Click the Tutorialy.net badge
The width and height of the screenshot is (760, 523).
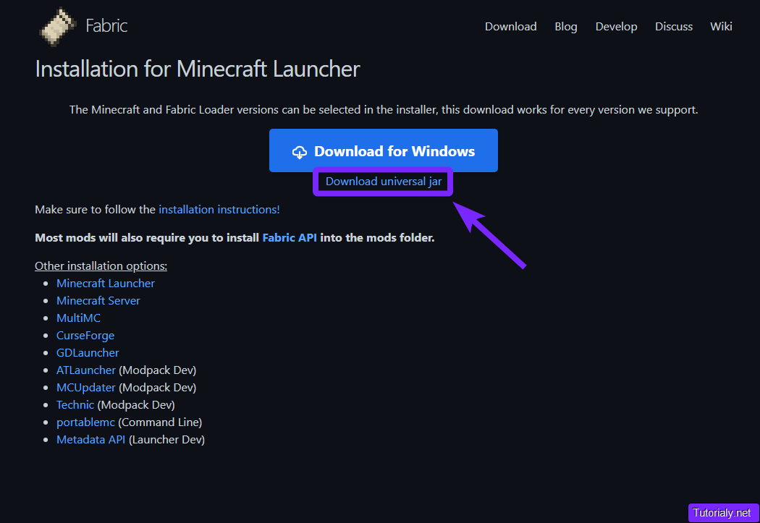click(x=723, y=513)
